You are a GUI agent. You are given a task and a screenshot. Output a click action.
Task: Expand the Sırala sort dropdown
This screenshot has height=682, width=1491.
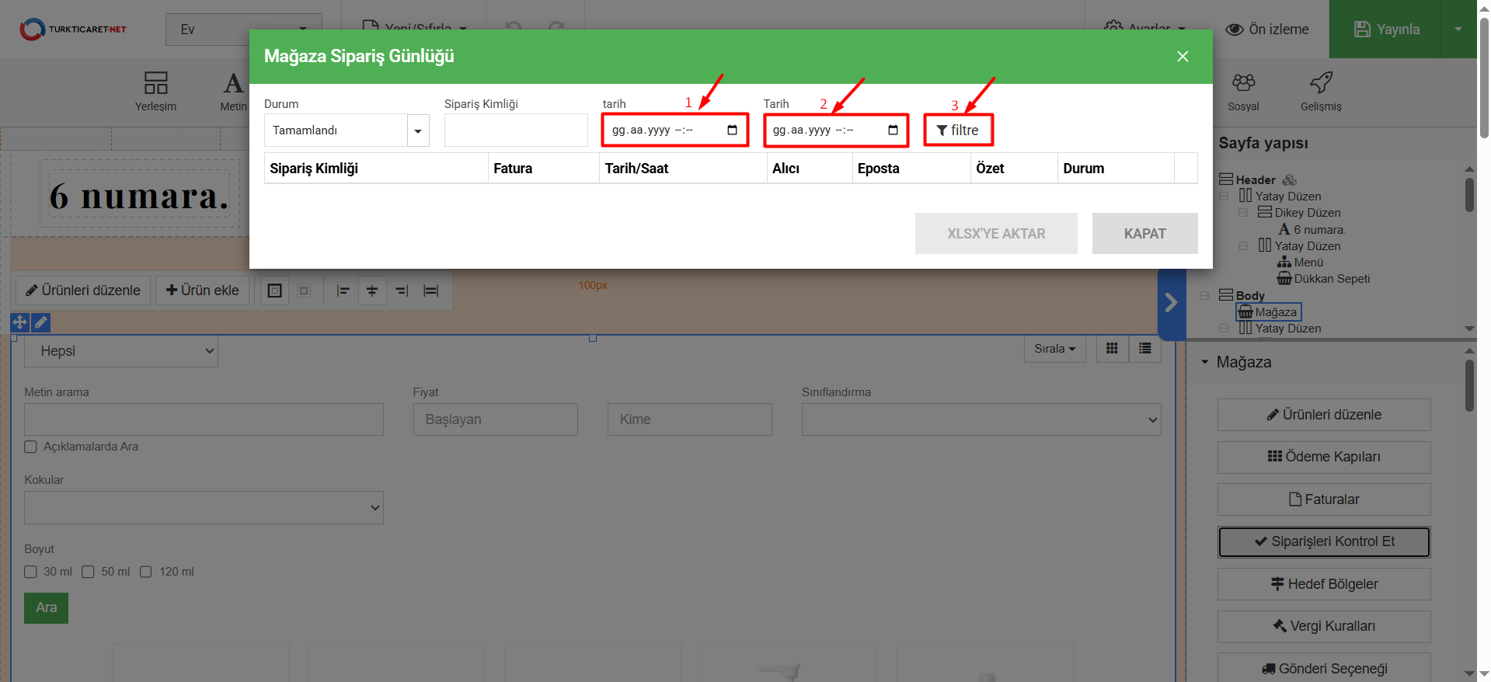1054,349
